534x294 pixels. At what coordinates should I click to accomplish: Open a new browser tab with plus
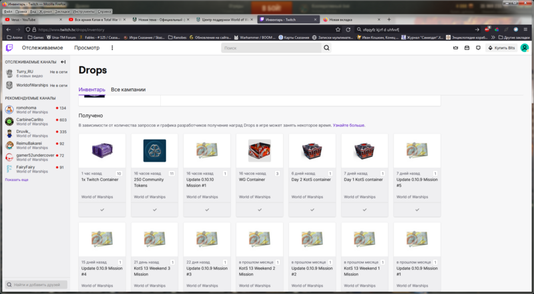389,19
